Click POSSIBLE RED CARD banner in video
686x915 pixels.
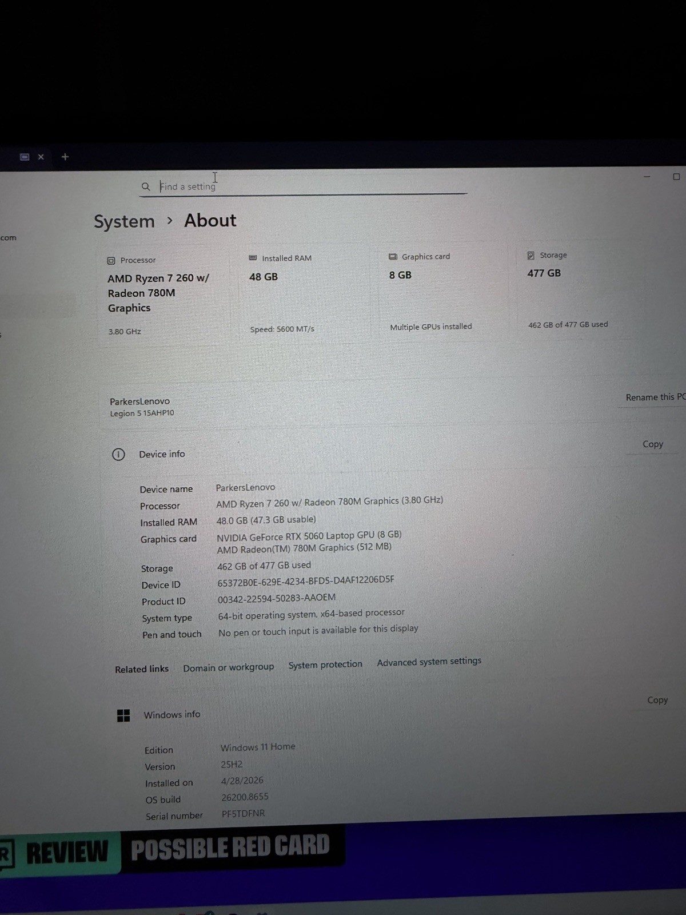230,848
